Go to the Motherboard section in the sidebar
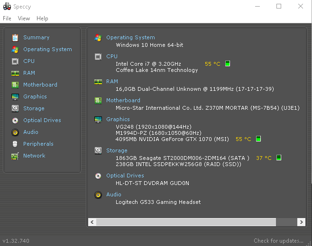Screen dimensions: 312x246 (x=40, y=85)
